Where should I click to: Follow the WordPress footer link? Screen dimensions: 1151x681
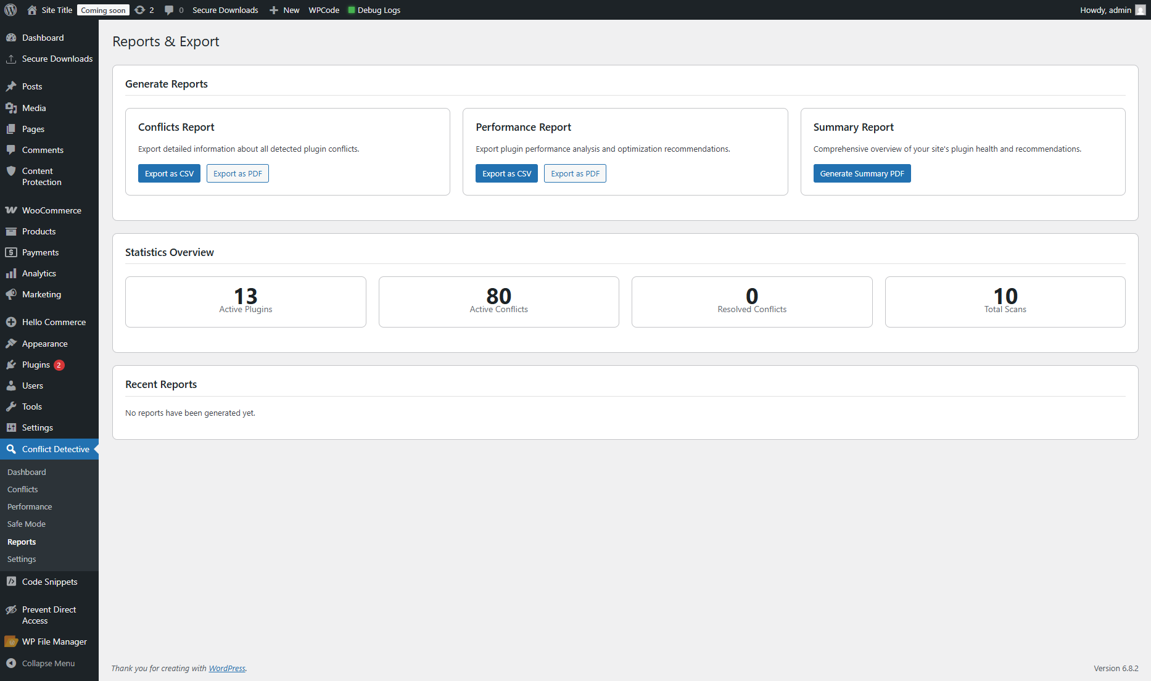[x=227, y=668]
